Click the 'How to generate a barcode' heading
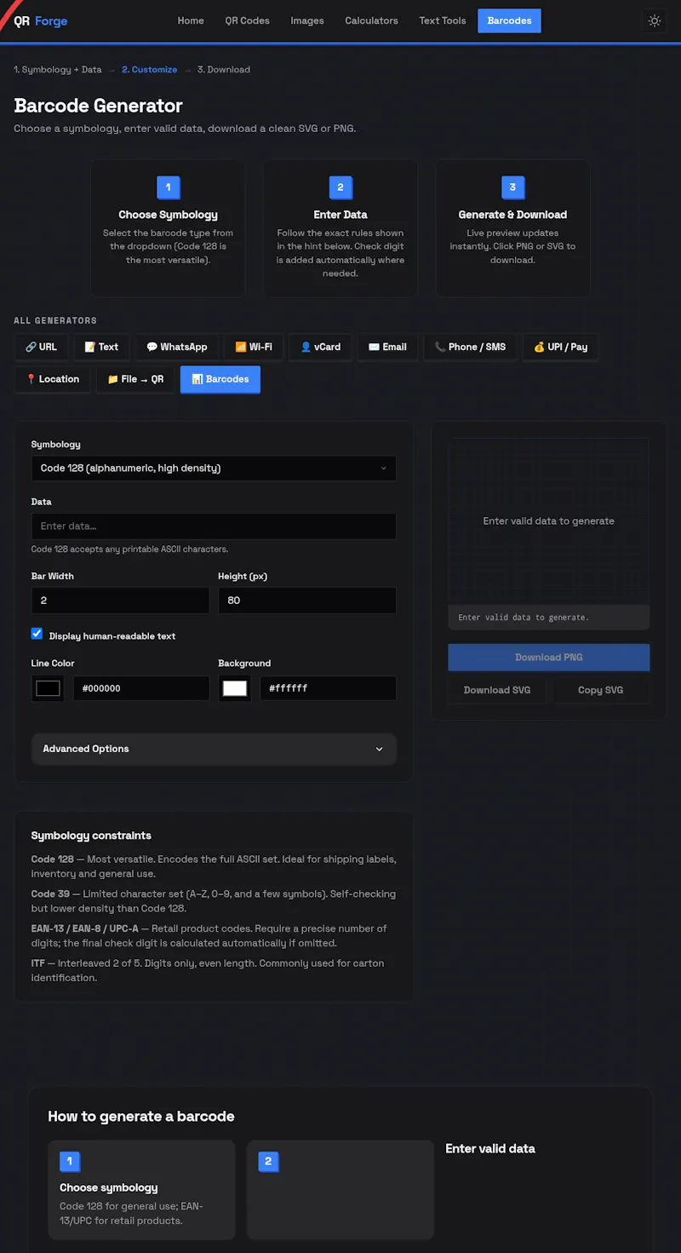Image resolution: width=681 pixels, height=1253 pixels. 141,1116
